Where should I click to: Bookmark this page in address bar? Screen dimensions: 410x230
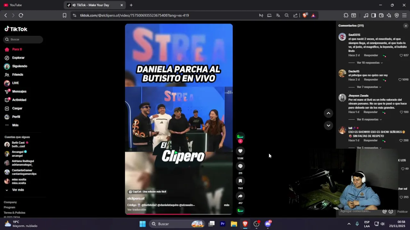(x=64, y=15)
